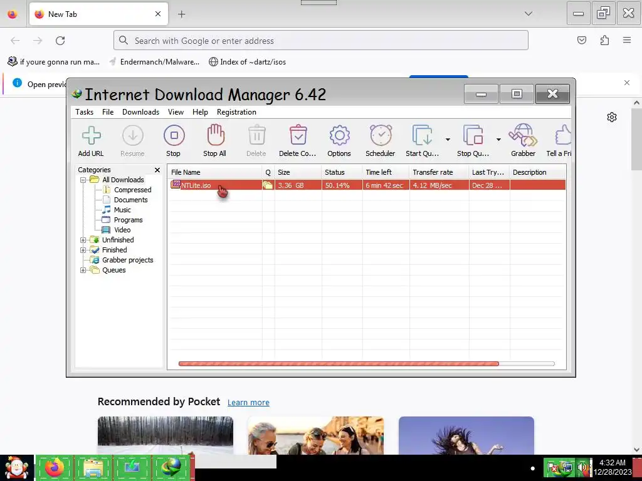
Task: Click the Delete Completed icon
Action: [x=298, y=135]
